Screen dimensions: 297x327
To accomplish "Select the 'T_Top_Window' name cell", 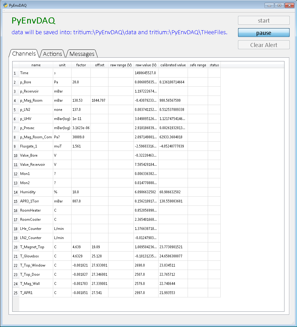I will pos(36,266).
